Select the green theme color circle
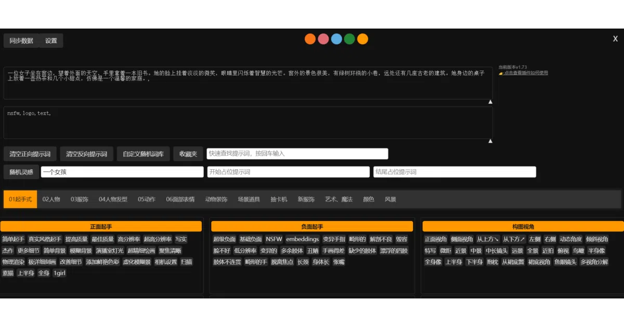Screen dimensions: 624x327 coord(349,39)
